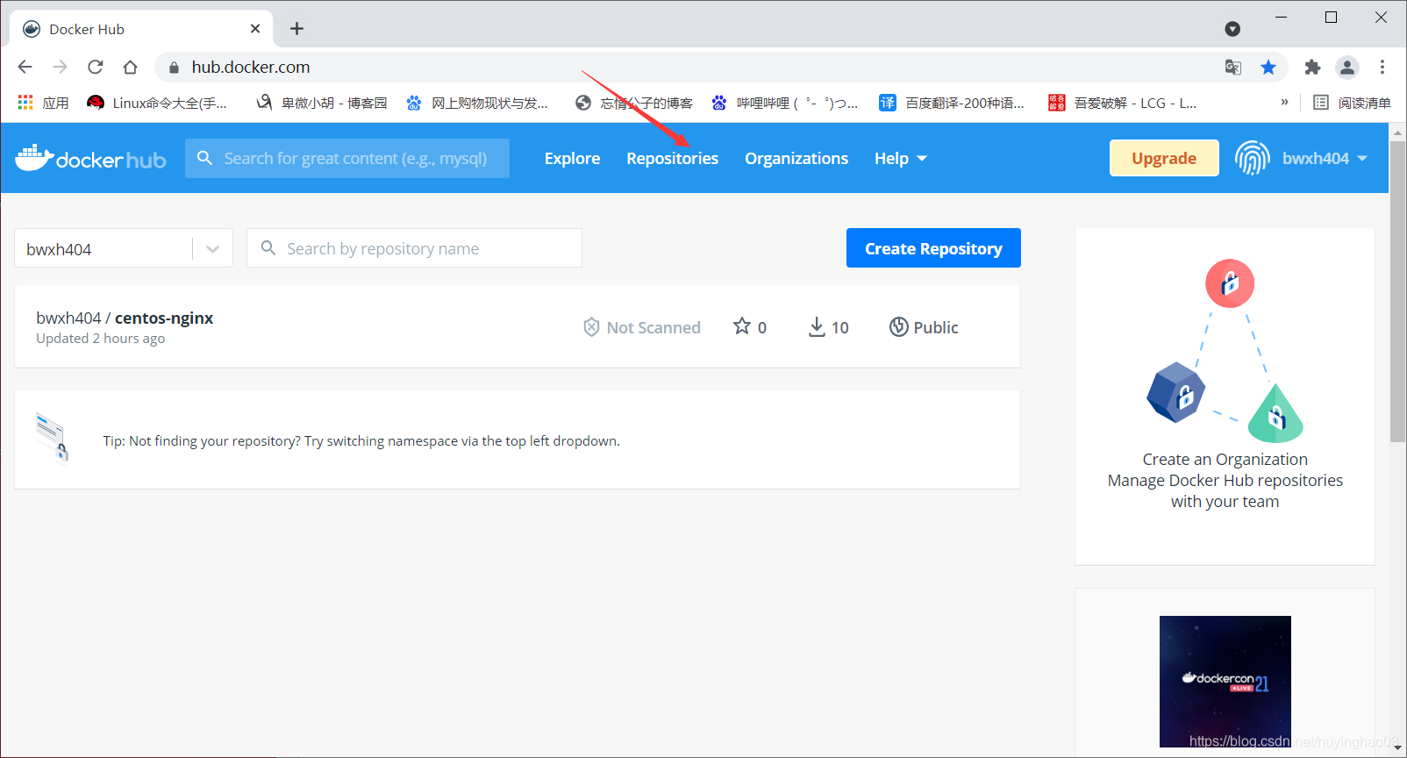Click the browser back arrow

tap(25, 67)
